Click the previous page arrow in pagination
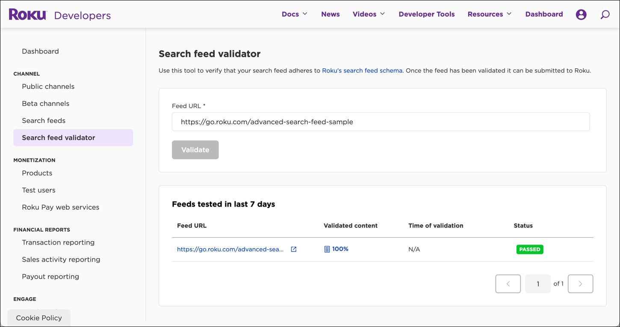The image size is (620, 327). coord(508,283)
